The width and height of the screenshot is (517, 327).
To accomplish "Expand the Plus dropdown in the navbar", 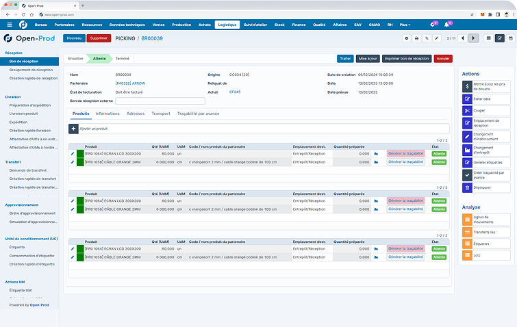I will pyautogui.click(x=405, y=25).
